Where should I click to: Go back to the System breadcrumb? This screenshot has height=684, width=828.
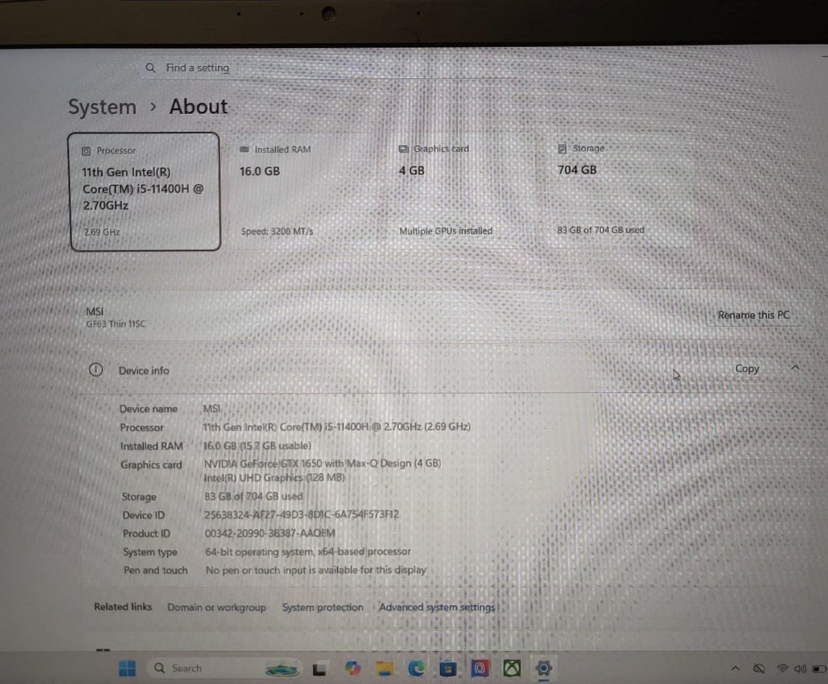click(x=102, y=108)
